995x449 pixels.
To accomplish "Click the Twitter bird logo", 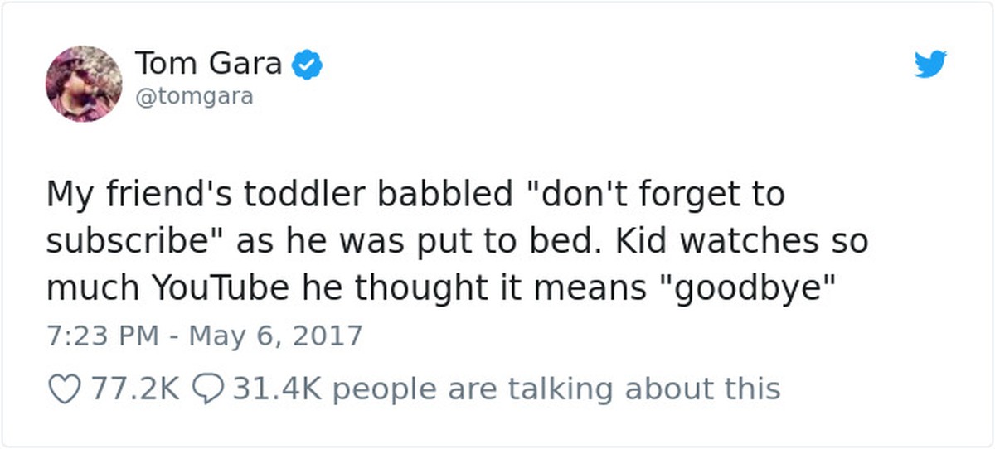I will pyautogui.click(x=931, y=65).
